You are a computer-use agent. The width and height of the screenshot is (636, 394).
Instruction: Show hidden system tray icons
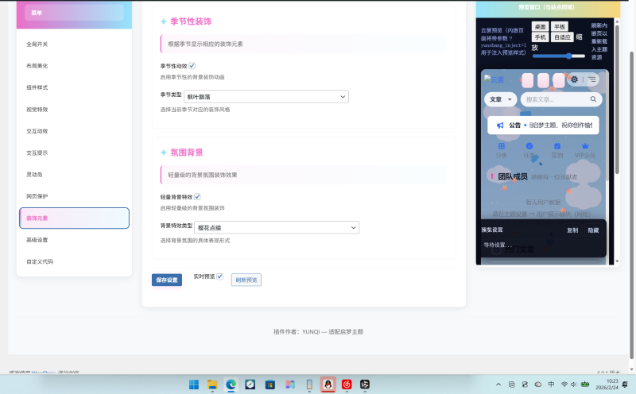498,384
